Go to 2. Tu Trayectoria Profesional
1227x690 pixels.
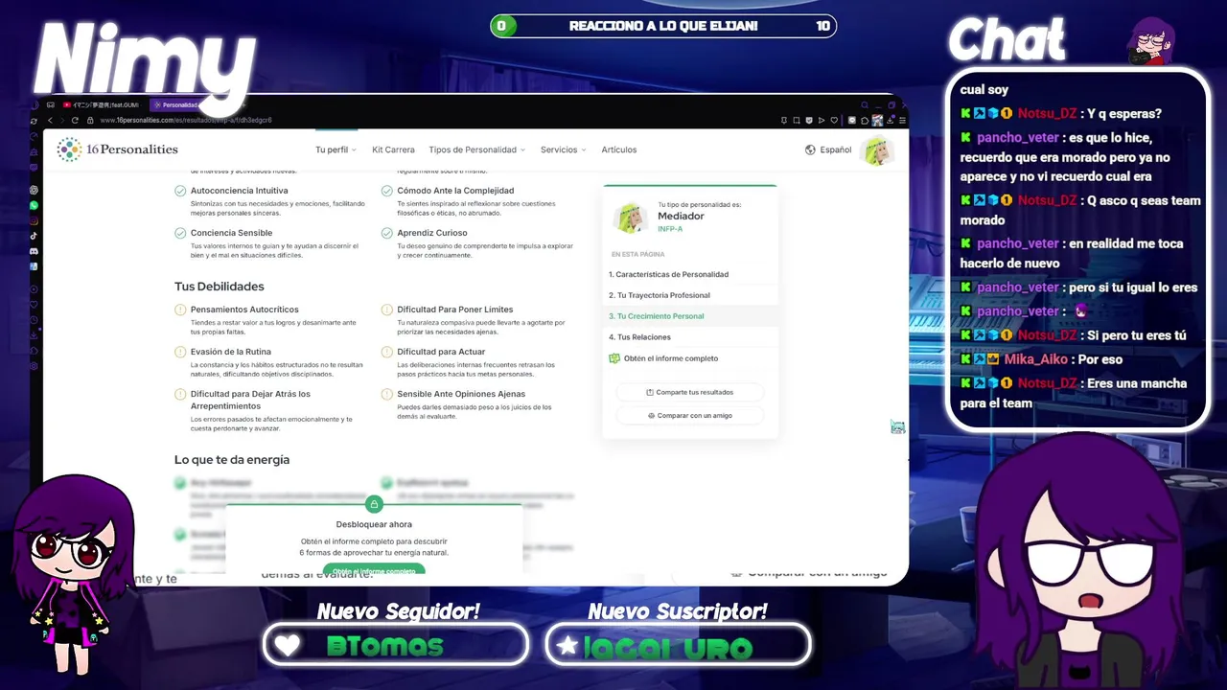[x=659, y=295]
